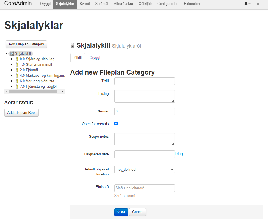Click the Í dag link

click(x=179, y=154)
